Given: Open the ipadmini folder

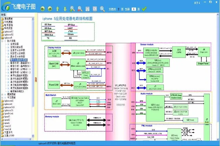Looking at the screenshot, I should (x=7, y=114).
